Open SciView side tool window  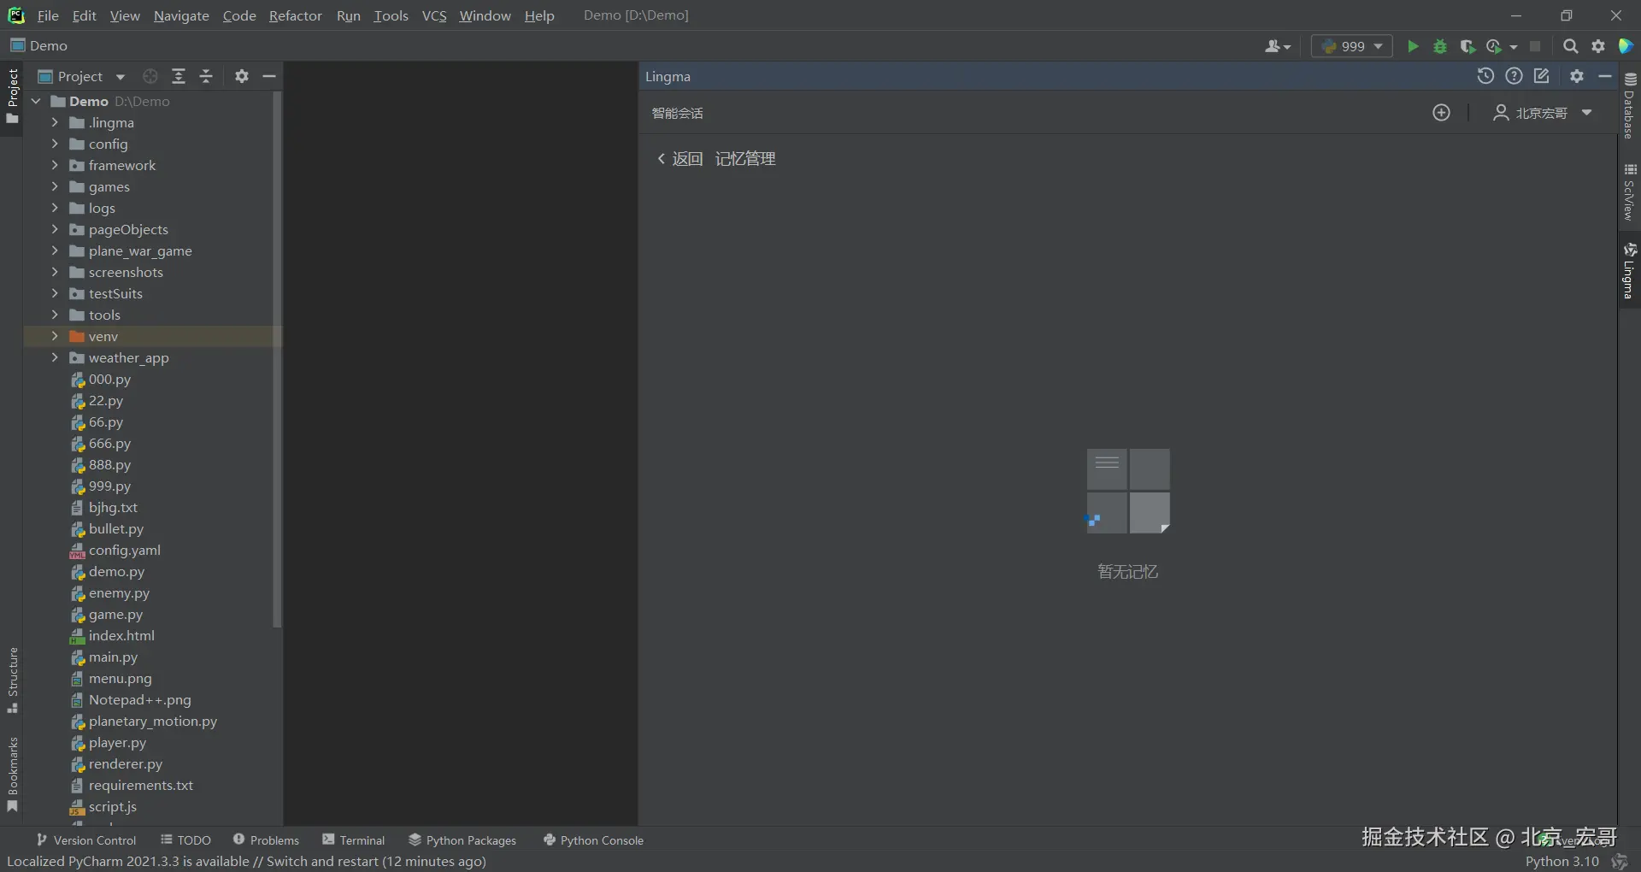pyautogui.click(x=1630, y=192)
